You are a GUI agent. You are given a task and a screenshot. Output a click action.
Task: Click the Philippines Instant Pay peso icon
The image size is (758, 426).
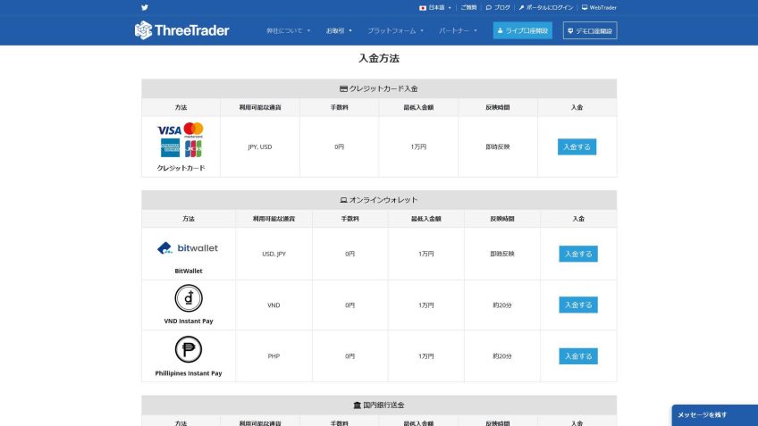tap(188, 349)
